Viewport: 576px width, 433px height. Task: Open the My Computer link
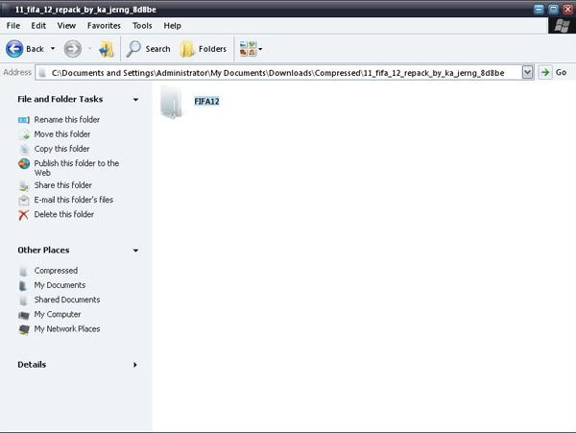(58, 314)
